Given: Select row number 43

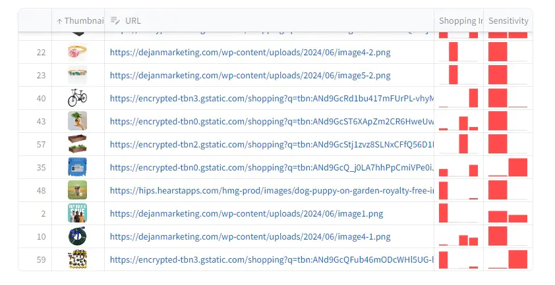Looking at the screenshot, I should [41, 121].
